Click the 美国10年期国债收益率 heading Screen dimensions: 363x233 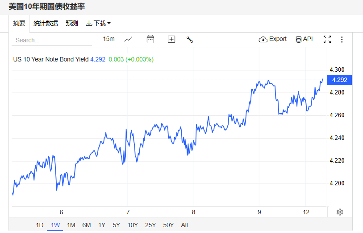[x=47, y=7]
